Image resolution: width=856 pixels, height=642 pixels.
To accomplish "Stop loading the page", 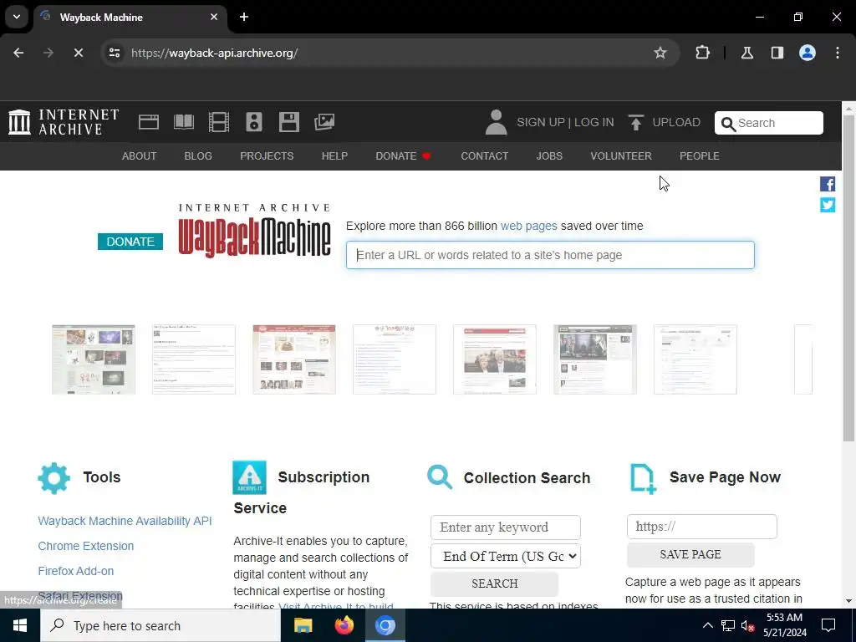I will 78,53.
